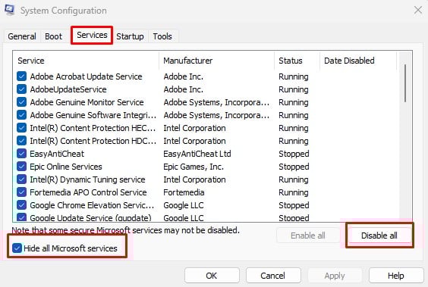The image size is (428, 287).
Task: Uncheck the Adobe Acrobat Update Service checkbox
Action: click(21, 76)
